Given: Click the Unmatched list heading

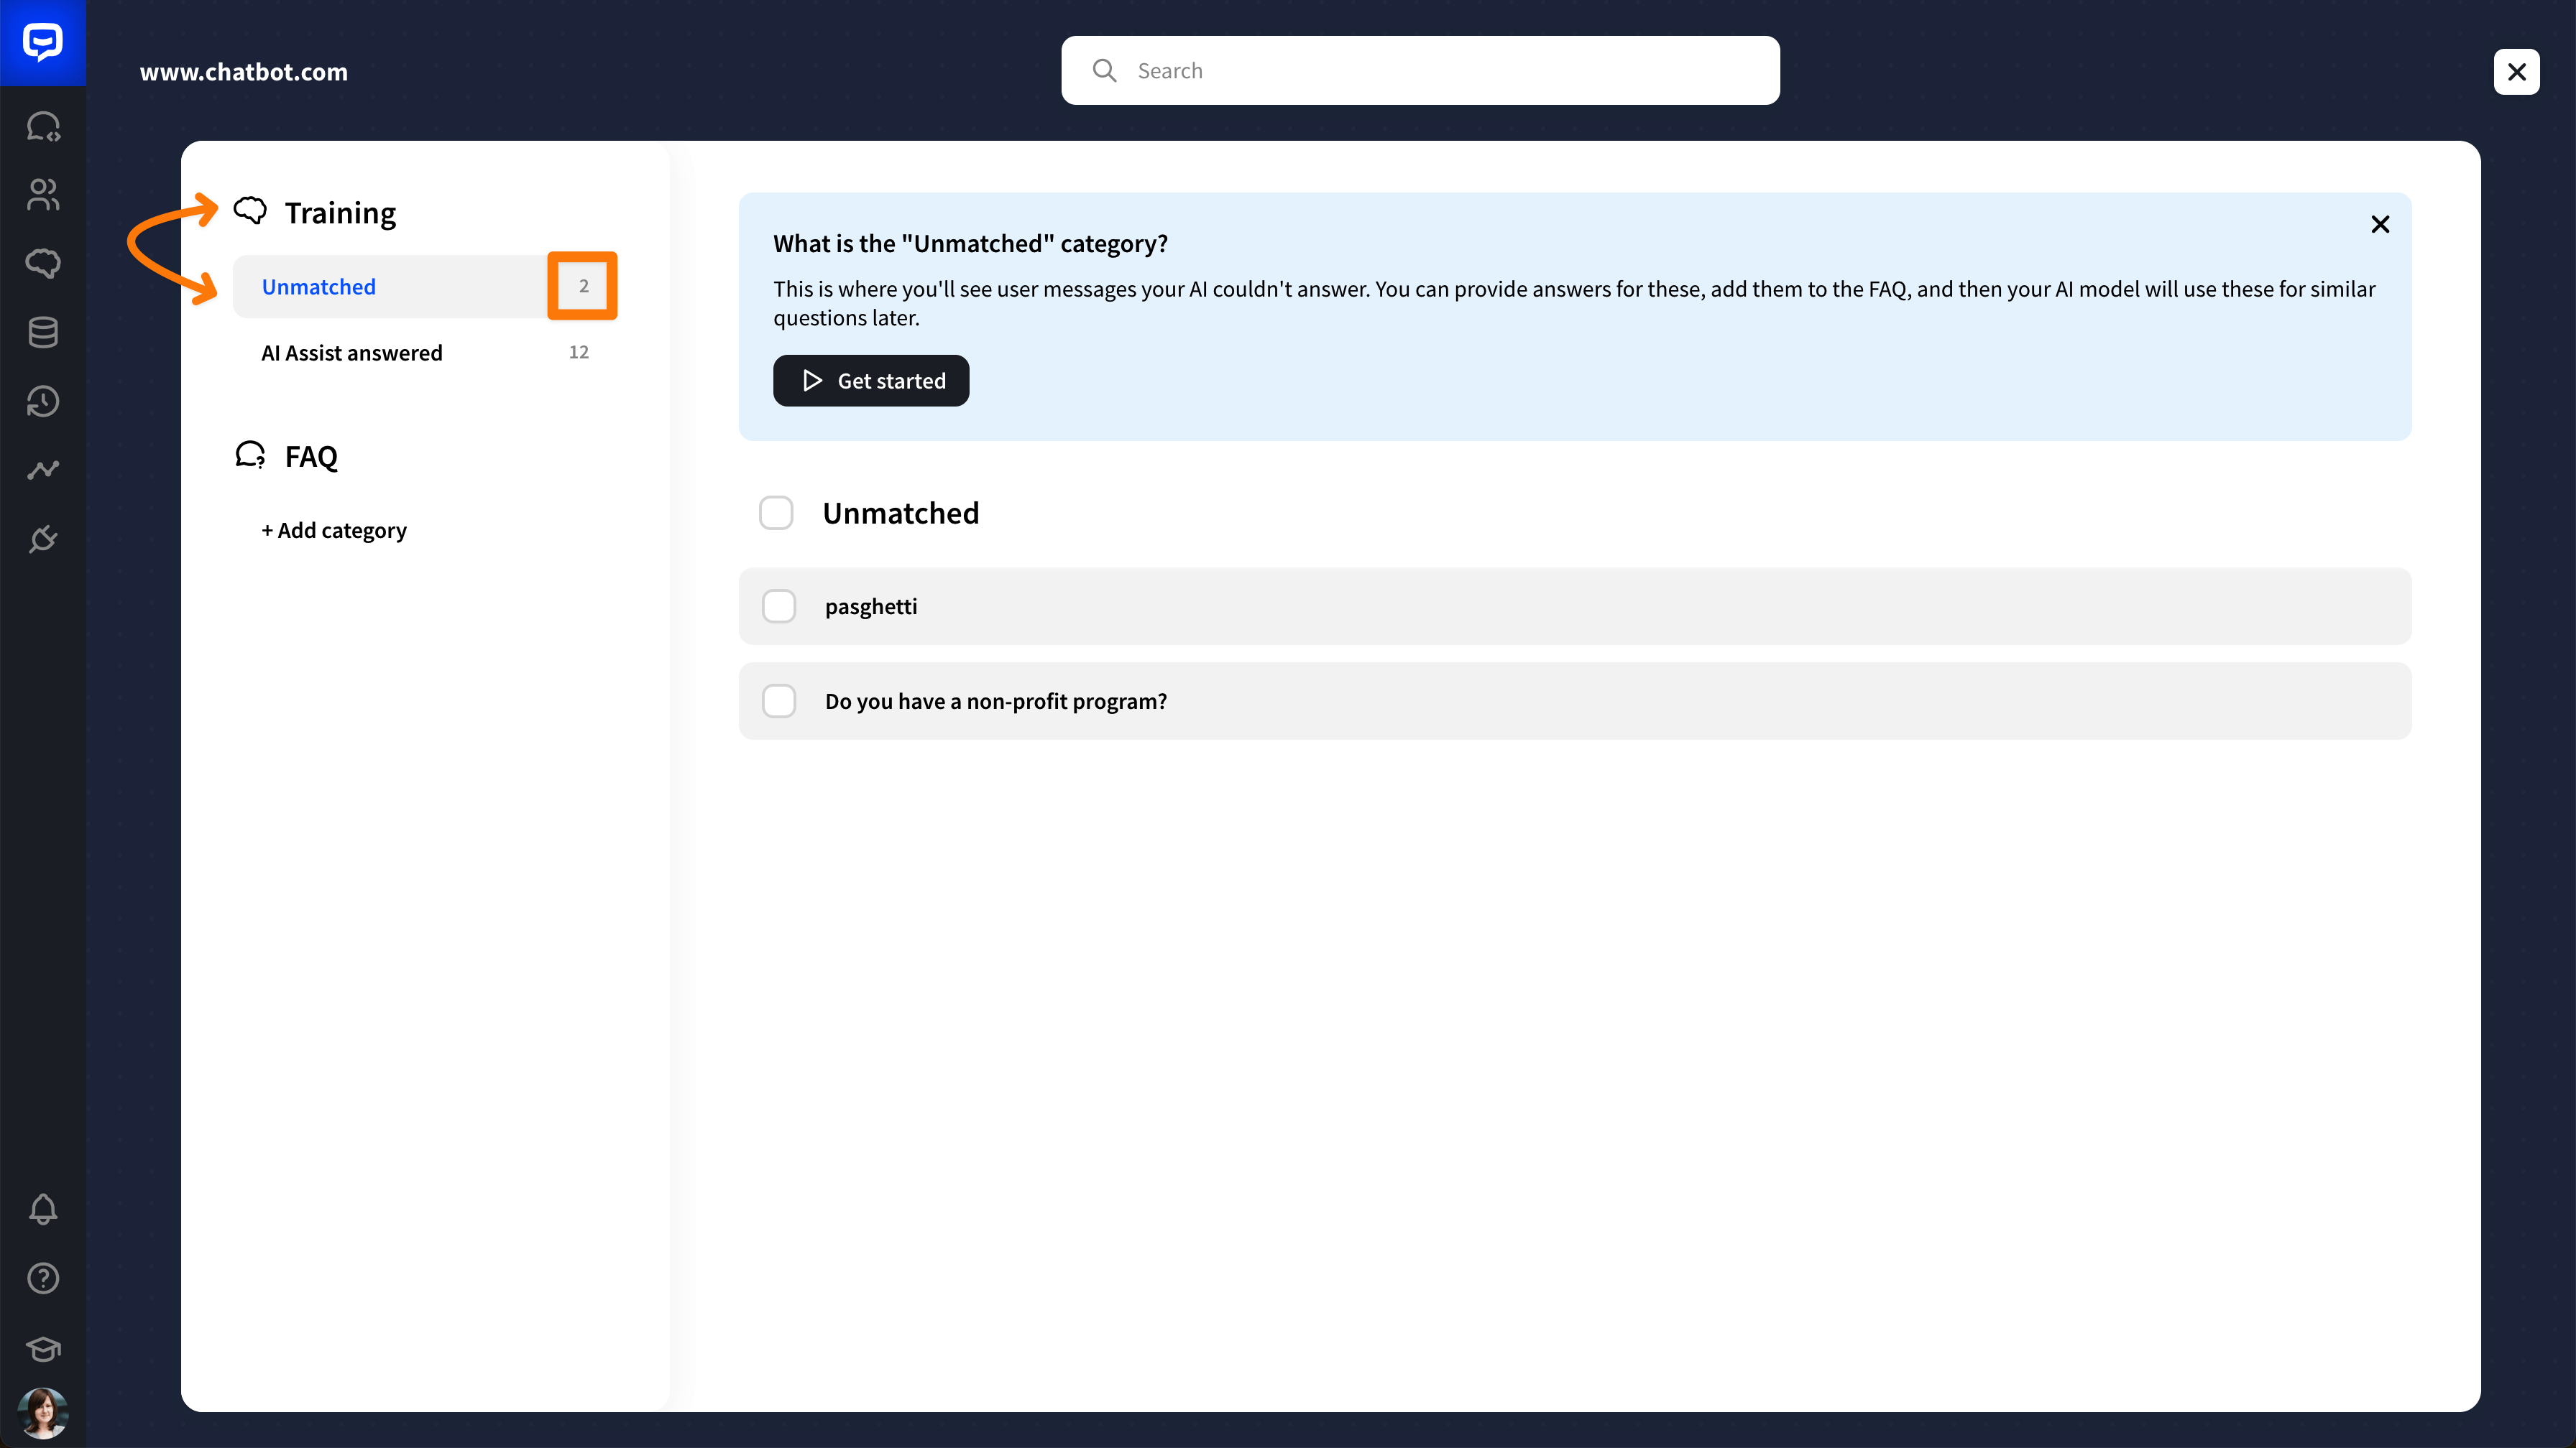Looking at the screenshot, I should (900, 513).
